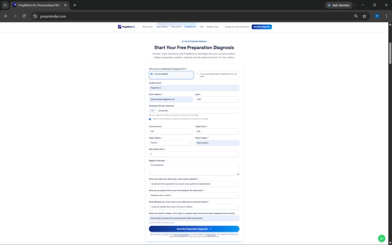Open the tab search dropdown arrow

click(5, 5)
